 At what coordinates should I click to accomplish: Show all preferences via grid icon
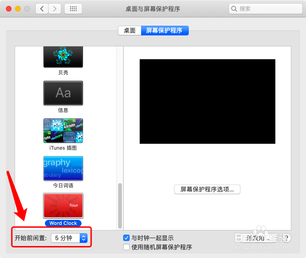point(73,9)
